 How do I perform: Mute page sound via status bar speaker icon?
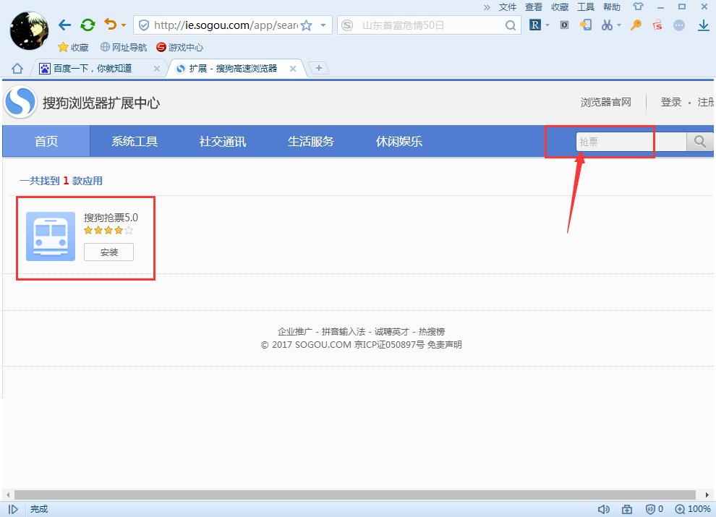pos(604,508)
